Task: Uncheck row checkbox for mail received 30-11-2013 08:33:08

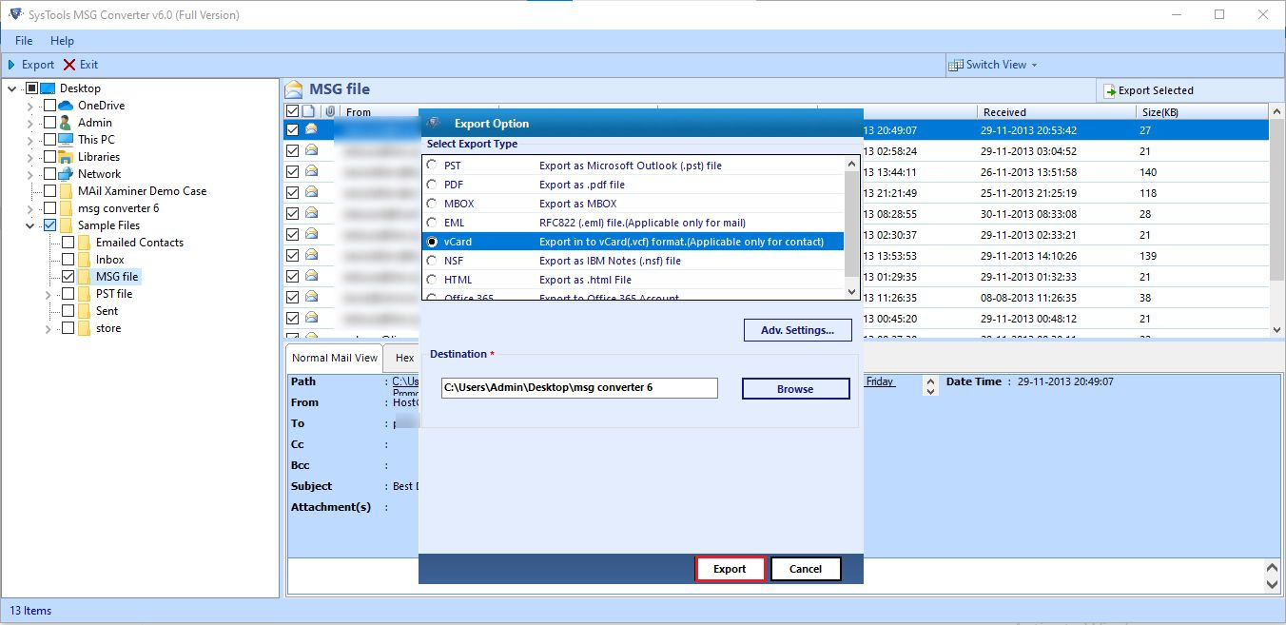Action: coord(292,214)
